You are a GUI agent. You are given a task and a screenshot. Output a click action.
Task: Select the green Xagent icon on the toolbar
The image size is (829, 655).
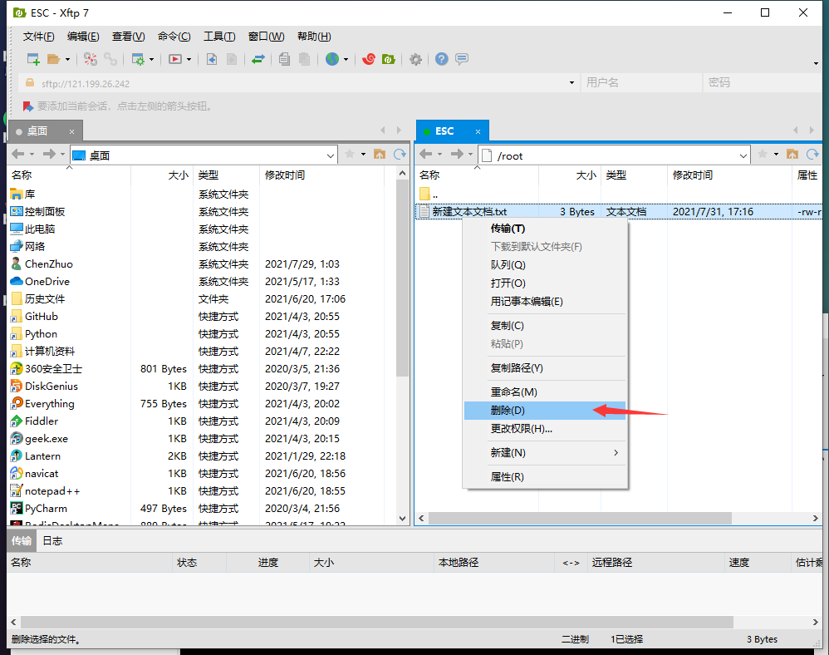click(x=389, y=59)
